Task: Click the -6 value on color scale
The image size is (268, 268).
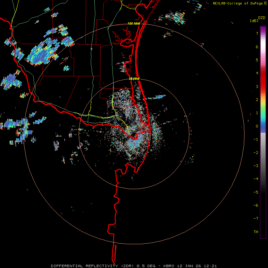Action: (x=256, y=205)
